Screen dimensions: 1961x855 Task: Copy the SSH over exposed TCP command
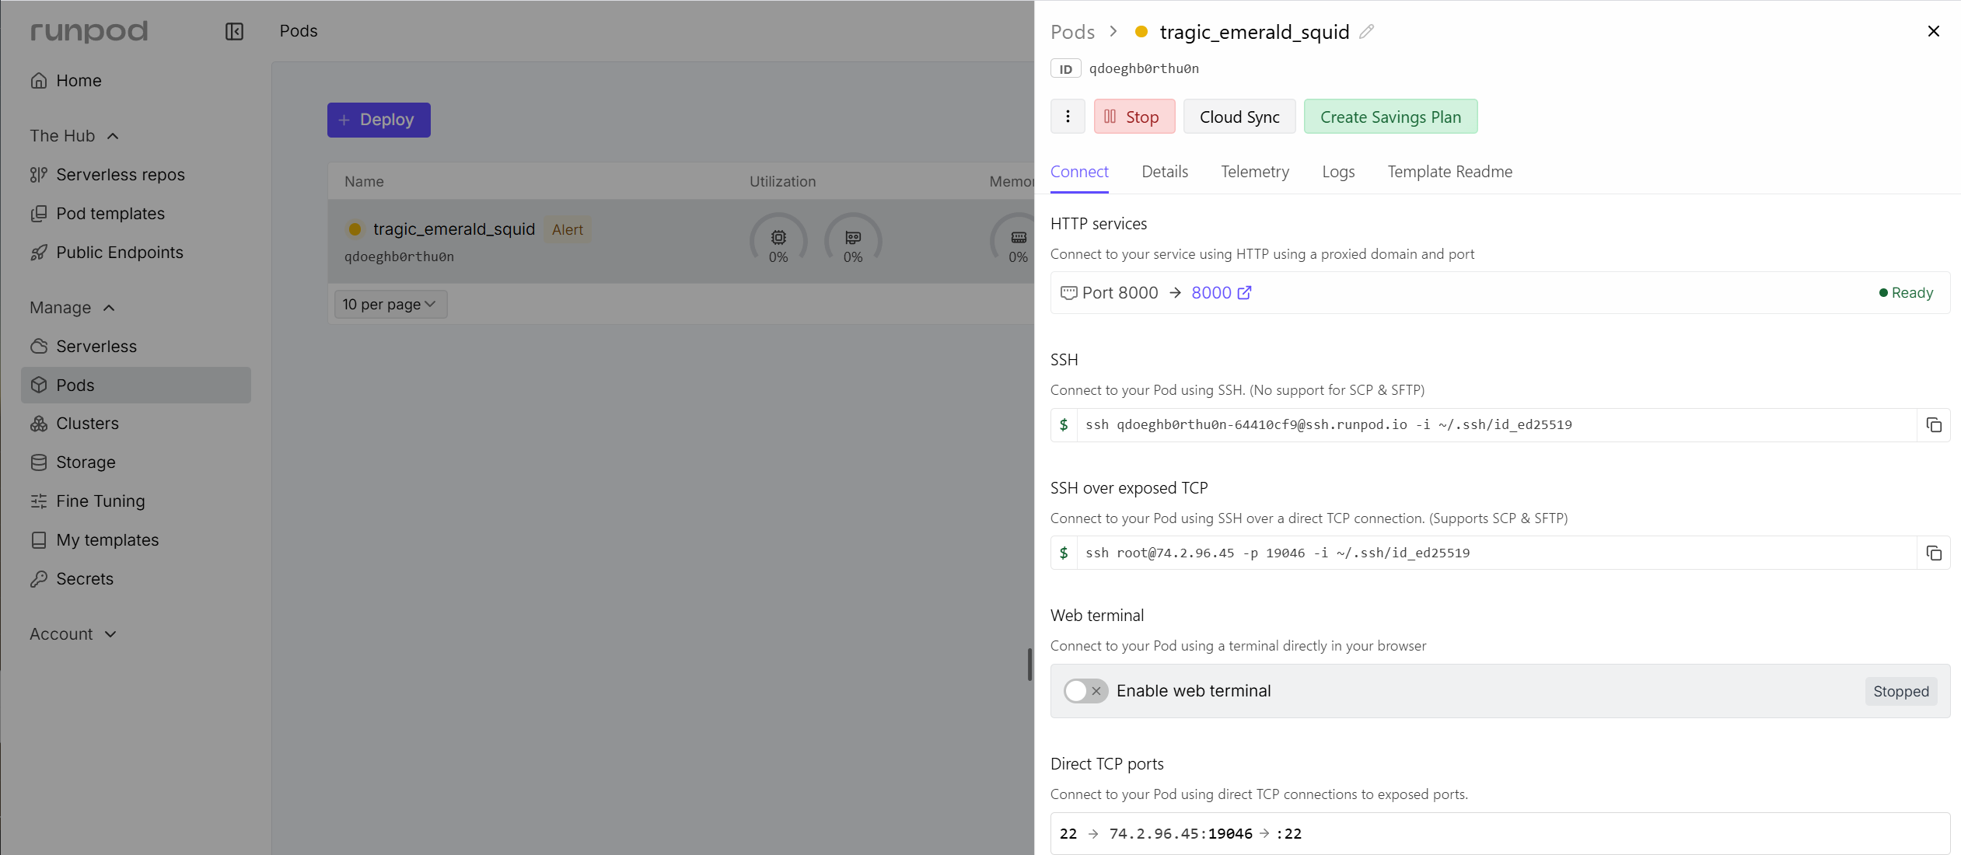[1934, 553]
